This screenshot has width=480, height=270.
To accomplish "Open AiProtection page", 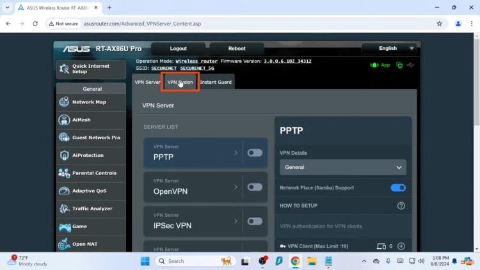I will (x=91, y=155).
